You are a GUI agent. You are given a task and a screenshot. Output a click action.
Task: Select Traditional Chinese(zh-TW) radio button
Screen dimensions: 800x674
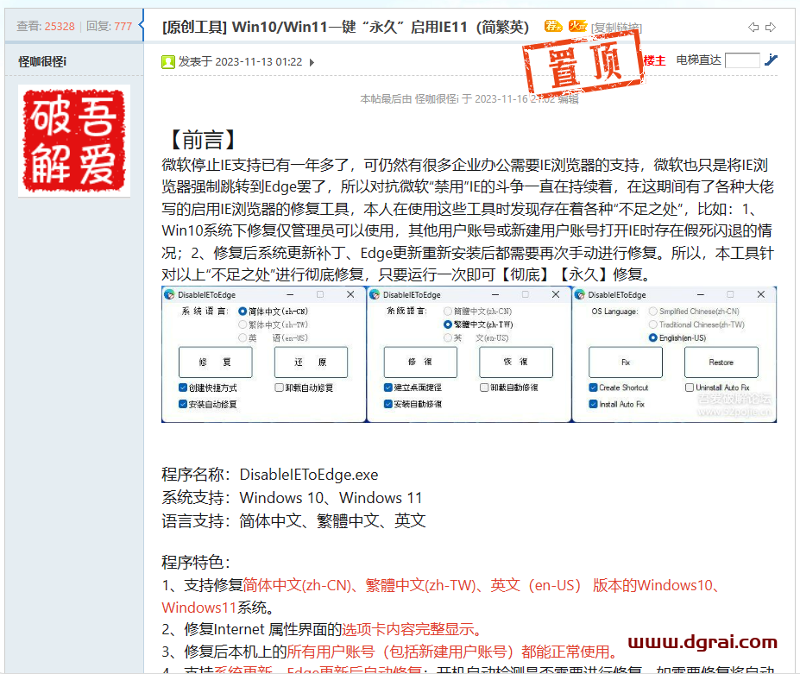[696, 324]
